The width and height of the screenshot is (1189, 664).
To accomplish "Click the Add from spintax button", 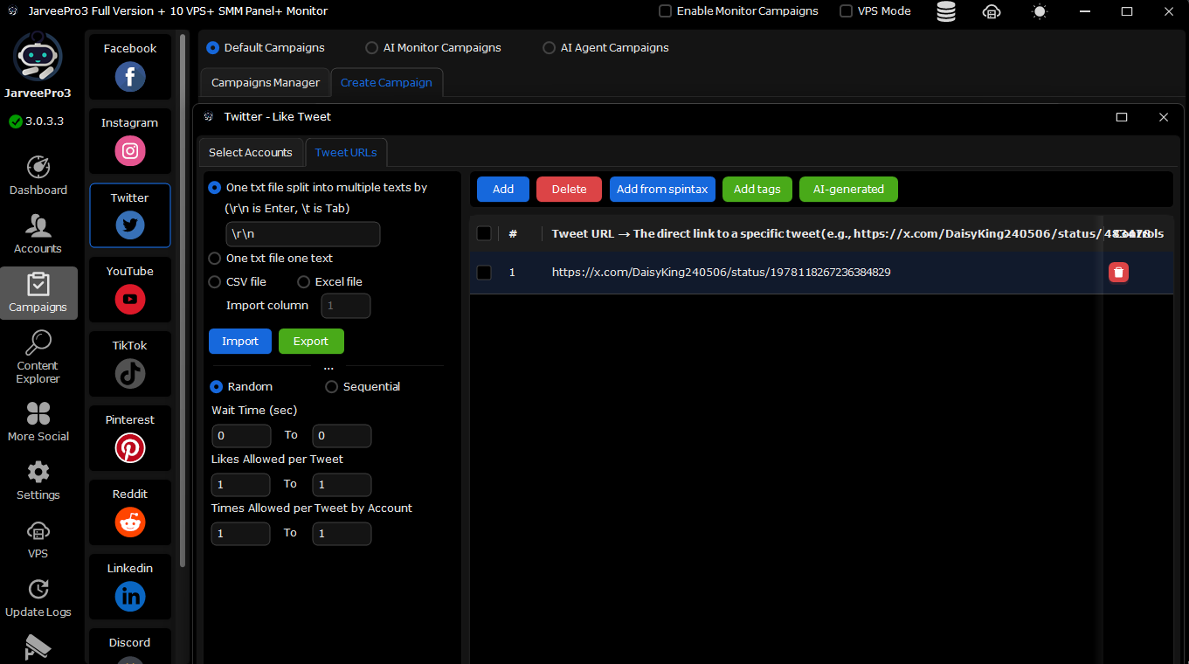I will coord(662,190).
